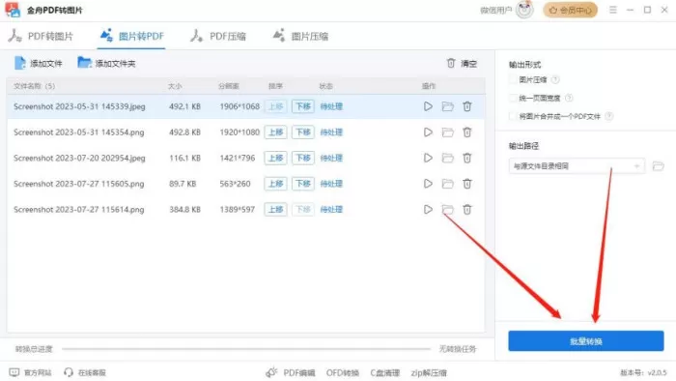The width and height of the screenshot is (676, 381).
Task: Open the hamburger menu icon
Action: pos(613,10)
